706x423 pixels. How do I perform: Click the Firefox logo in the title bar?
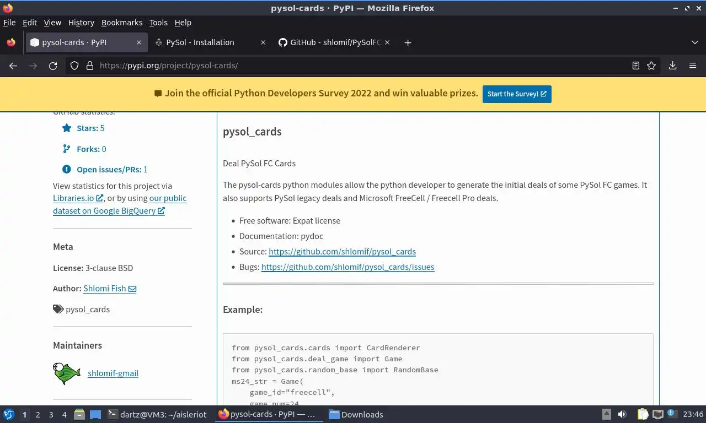(x=8, y=8)
